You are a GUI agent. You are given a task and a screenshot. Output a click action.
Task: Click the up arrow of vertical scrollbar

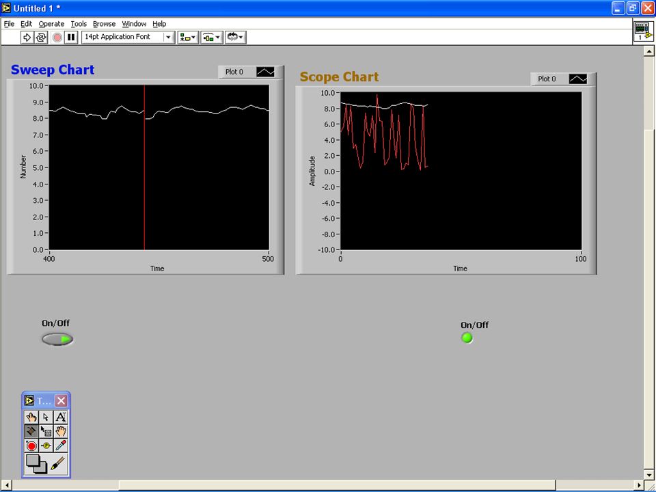coord(649,51)
